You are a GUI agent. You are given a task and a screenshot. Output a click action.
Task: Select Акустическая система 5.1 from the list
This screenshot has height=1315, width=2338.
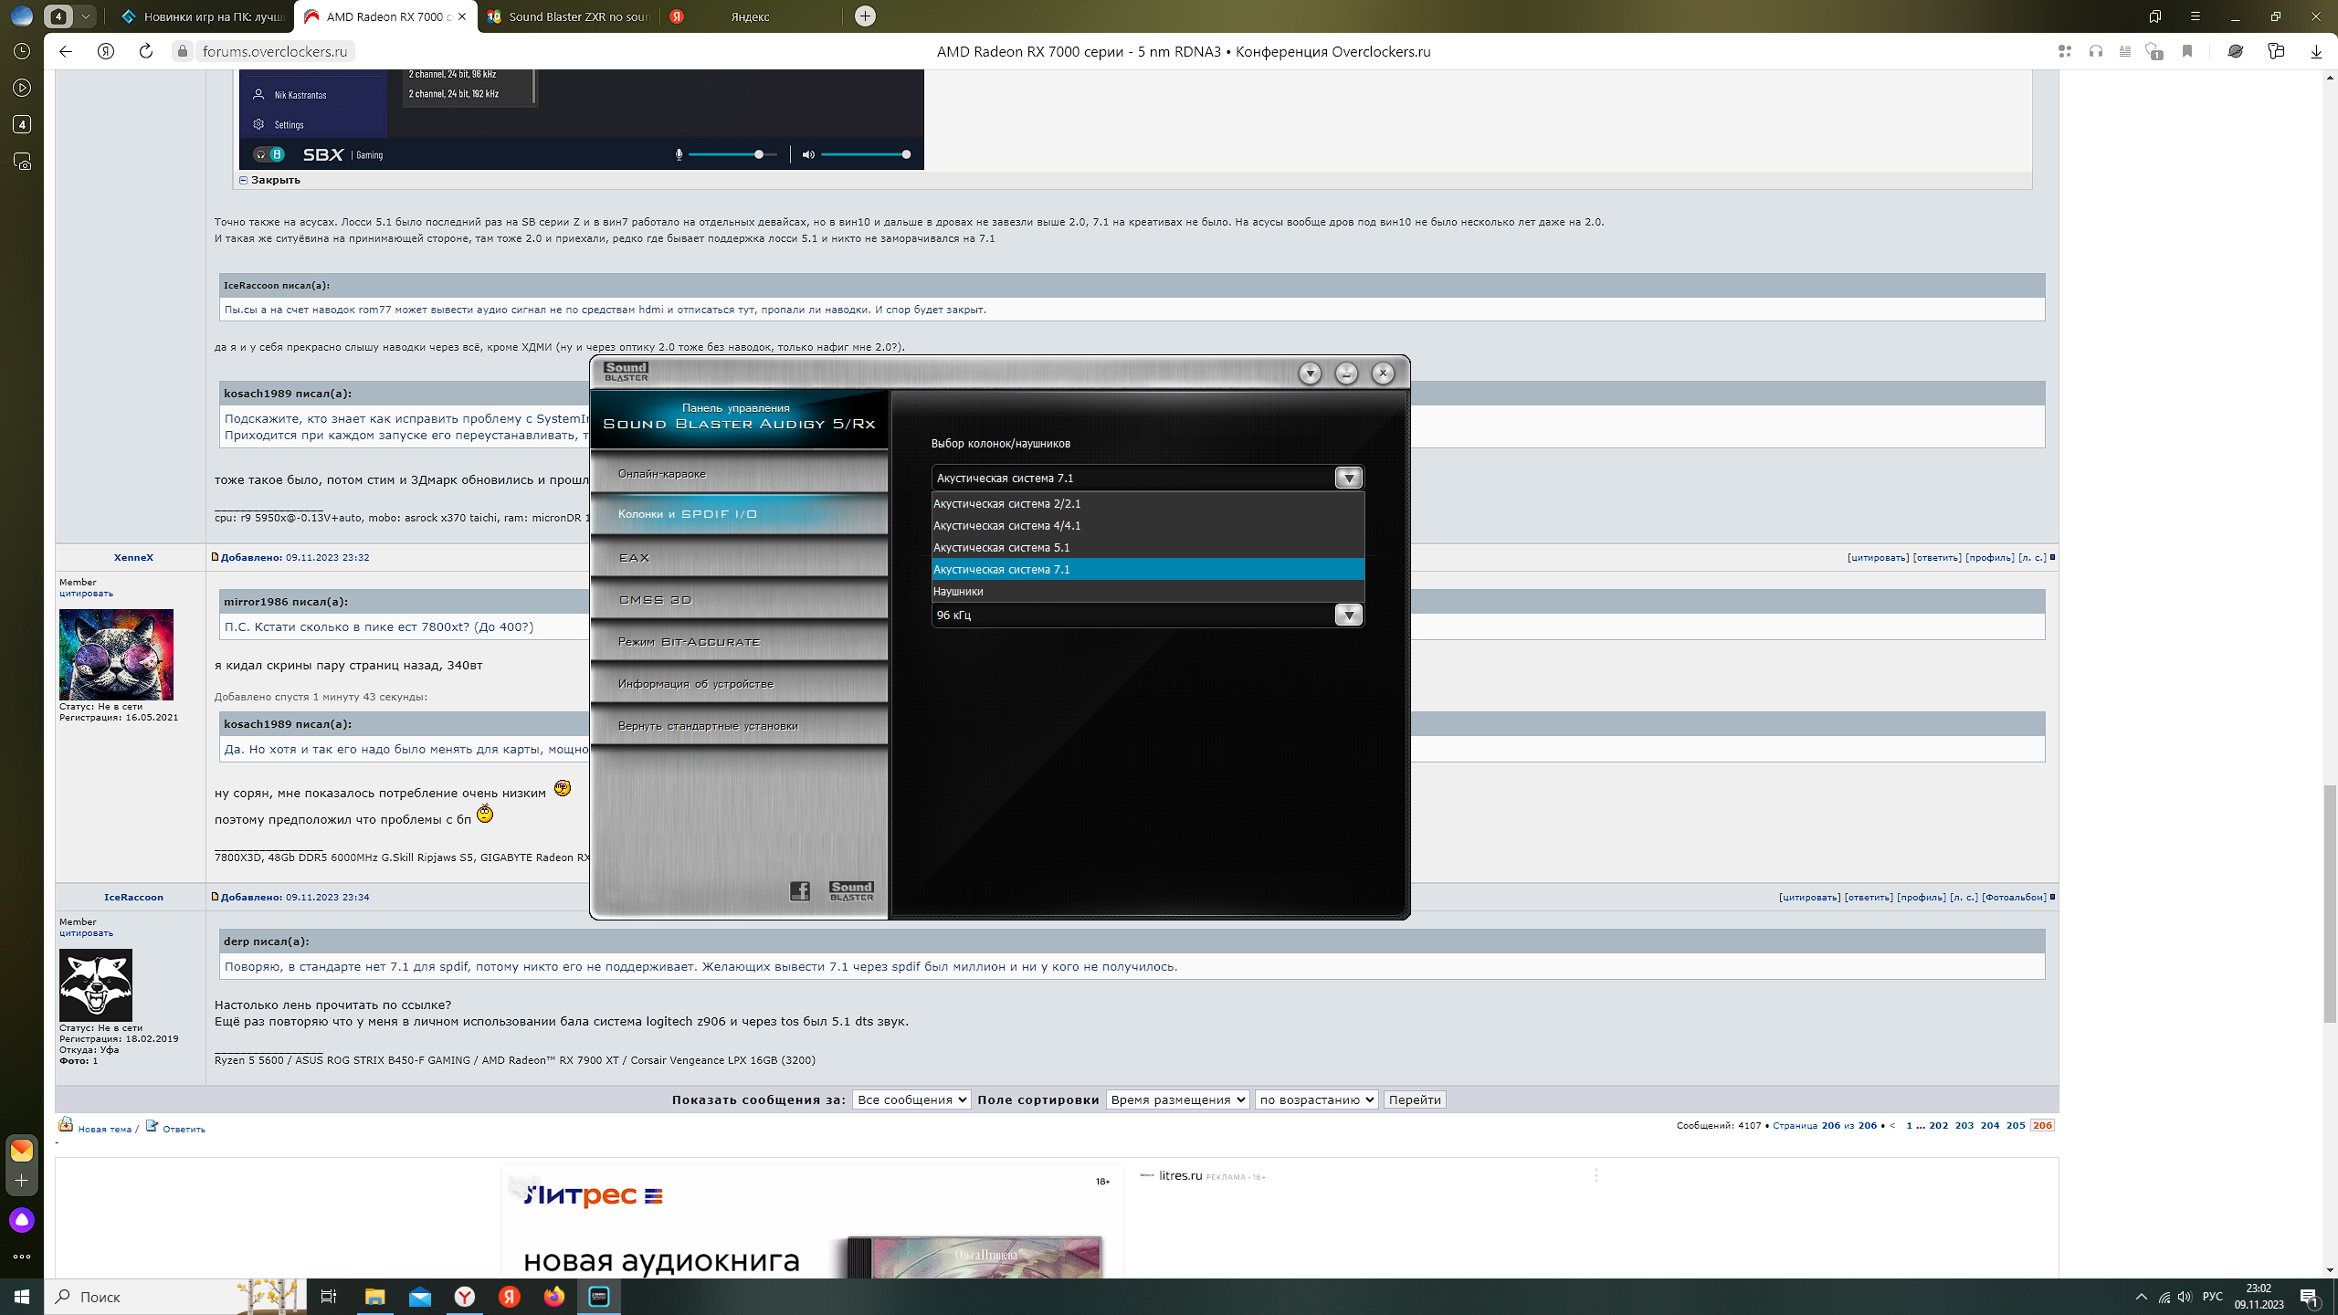tap(1001, 548)
